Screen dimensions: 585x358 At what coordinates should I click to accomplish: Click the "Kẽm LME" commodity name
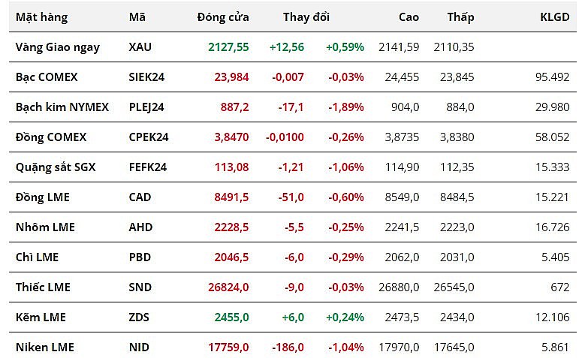pyautogui.click(x=41, y=317)
